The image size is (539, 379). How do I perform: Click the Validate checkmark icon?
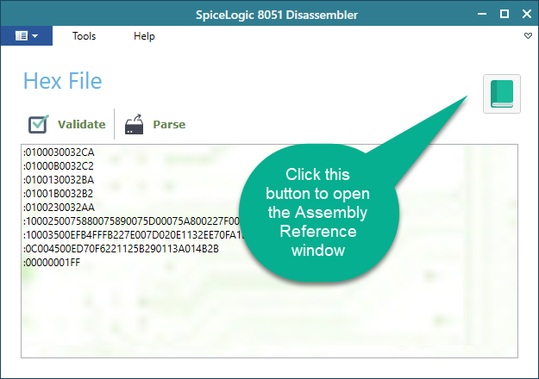click(x=38, y=124)
